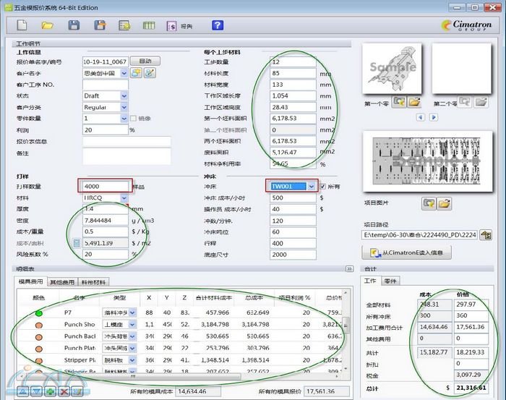Screen dimensions: 506x400
Task: Select the 零件 tab in summary panel
Action: 390,281
